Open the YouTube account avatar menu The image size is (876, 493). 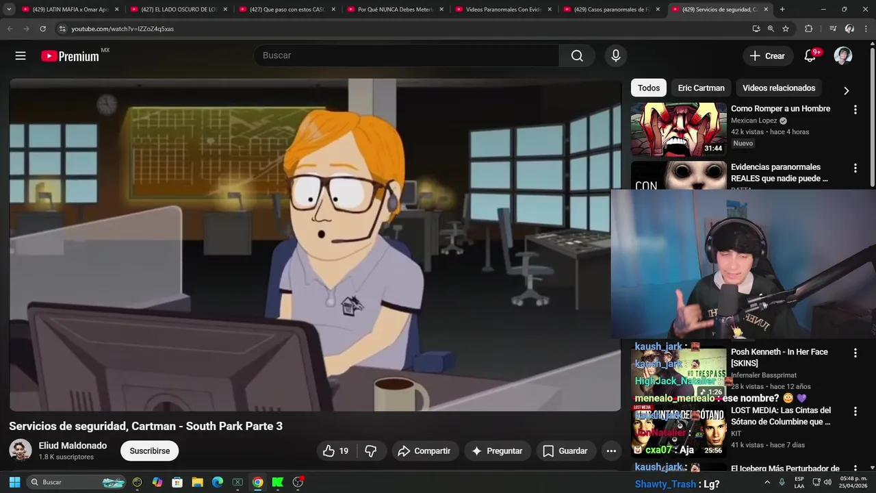coord(843,56)
